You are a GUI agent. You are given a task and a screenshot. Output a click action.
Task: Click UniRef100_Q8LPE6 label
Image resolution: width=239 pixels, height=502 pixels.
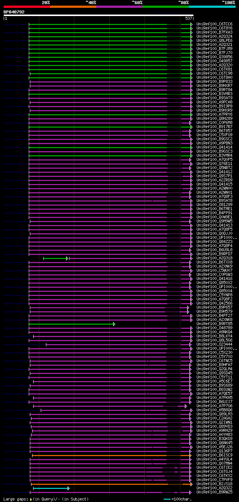pos(214,41)
